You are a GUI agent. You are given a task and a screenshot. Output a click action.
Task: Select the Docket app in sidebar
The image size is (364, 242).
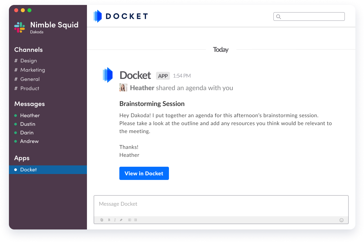point(48,170)
